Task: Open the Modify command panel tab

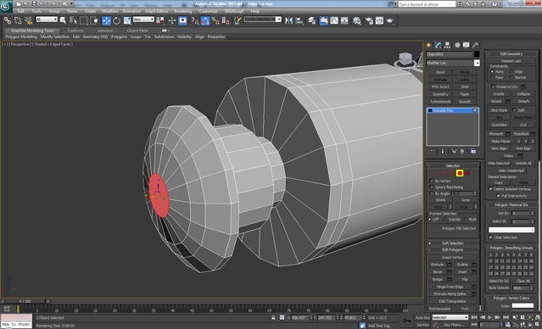Action: pos(439,45)
